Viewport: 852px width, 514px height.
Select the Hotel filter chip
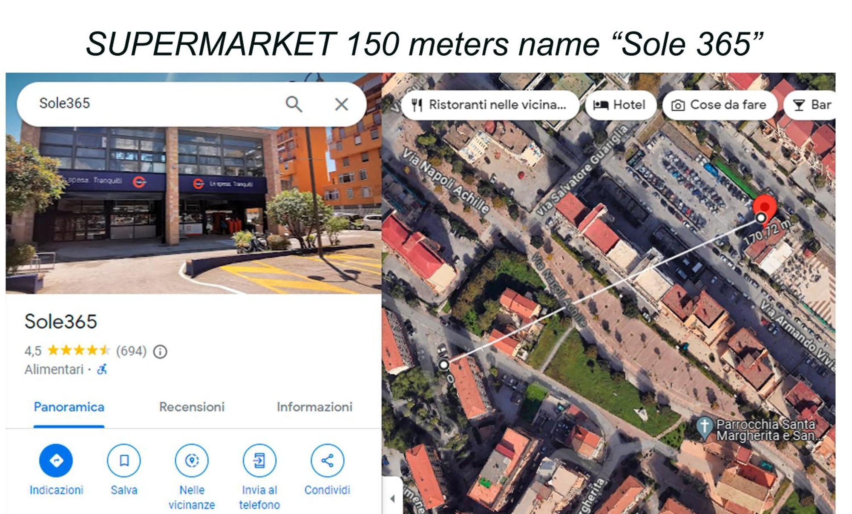(621, 105)
